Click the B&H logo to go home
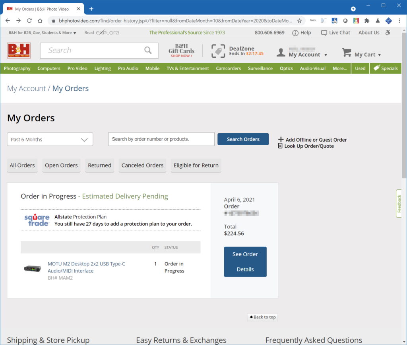407x345 pixels. (19, 51)
